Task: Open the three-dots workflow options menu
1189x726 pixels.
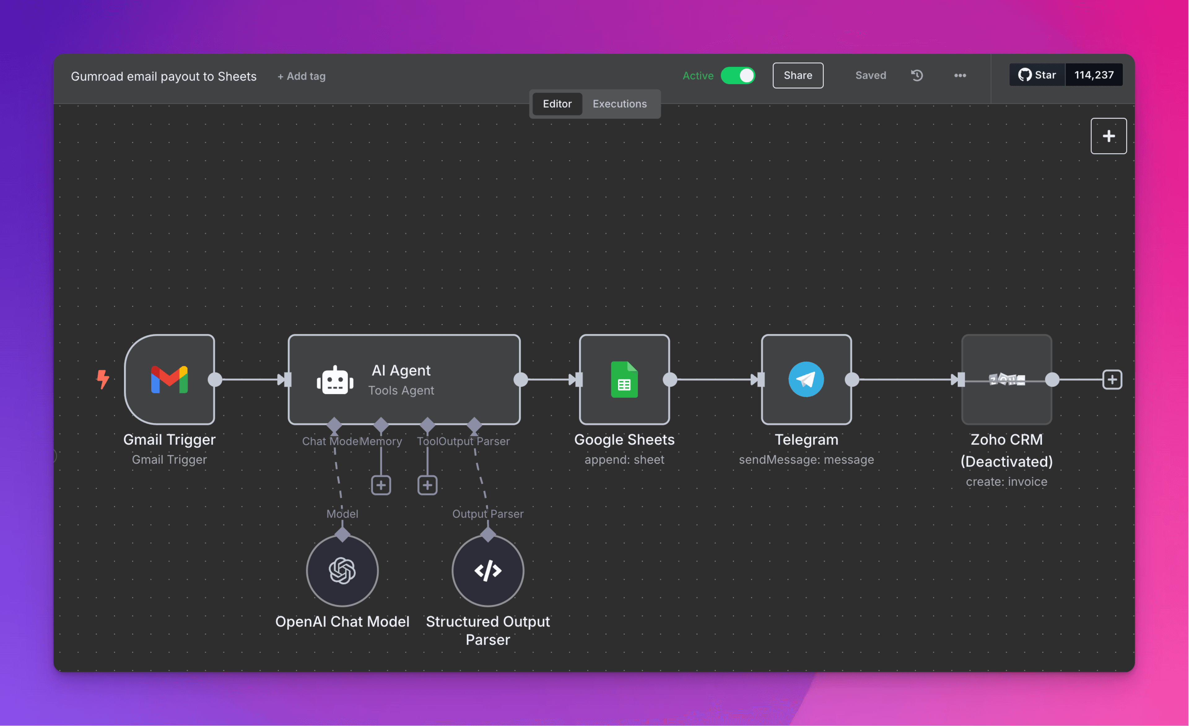Action: point(960,75)
